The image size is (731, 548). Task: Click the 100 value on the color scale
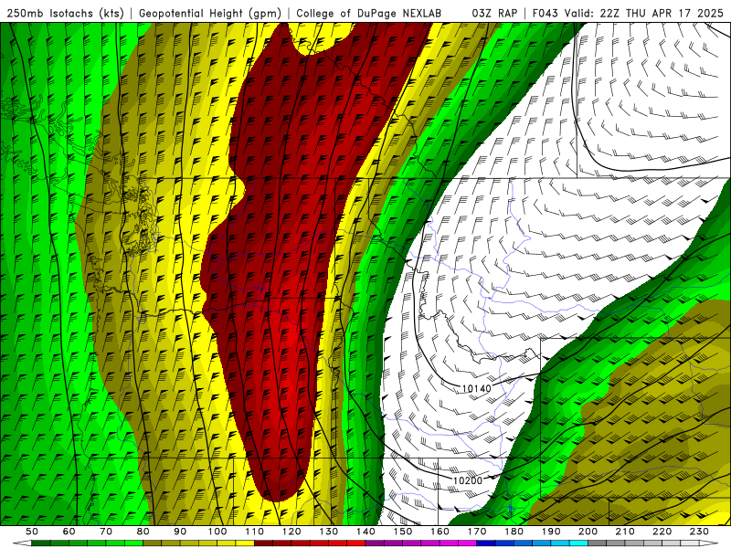217,532
